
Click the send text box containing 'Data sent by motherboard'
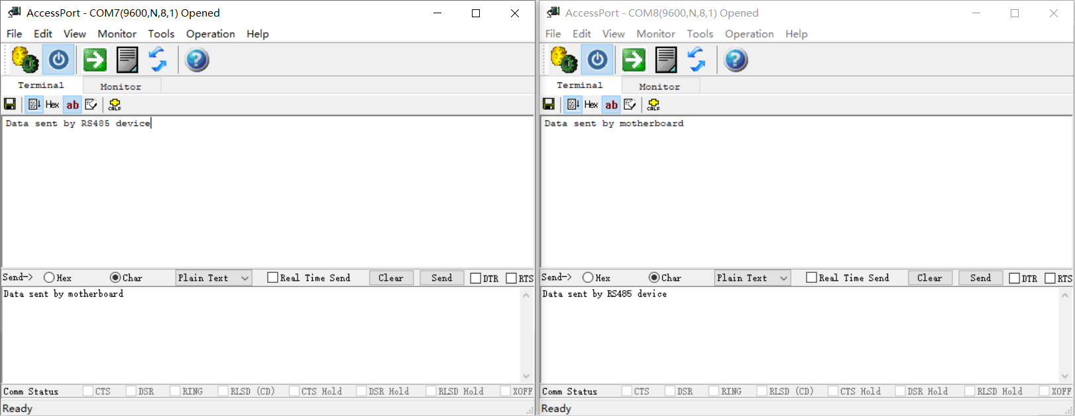pos(262,335)
